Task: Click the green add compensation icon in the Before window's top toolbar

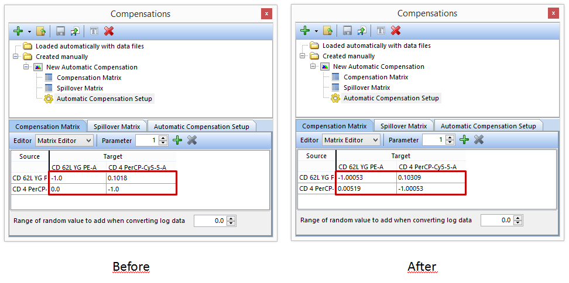Action: coord(18,31)
